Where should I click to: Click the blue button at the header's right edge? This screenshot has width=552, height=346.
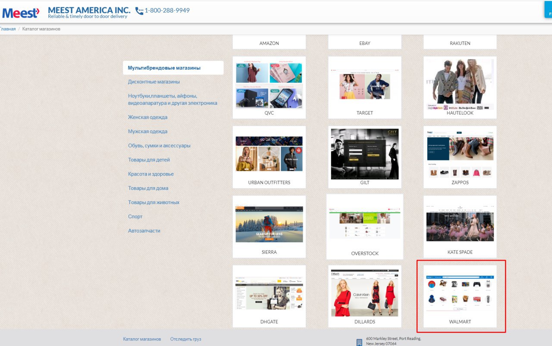[x=548, y=10]
